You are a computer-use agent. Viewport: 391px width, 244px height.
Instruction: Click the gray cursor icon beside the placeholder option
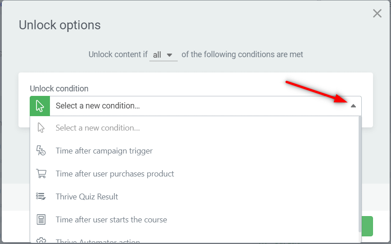pyautogui.click(x=41, y=128)
